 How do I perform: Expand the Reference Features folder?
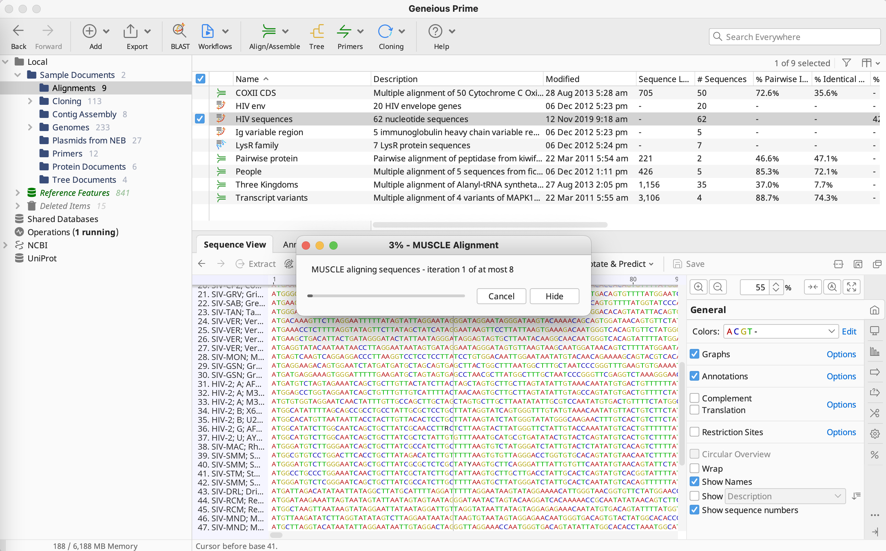[18, 193]
